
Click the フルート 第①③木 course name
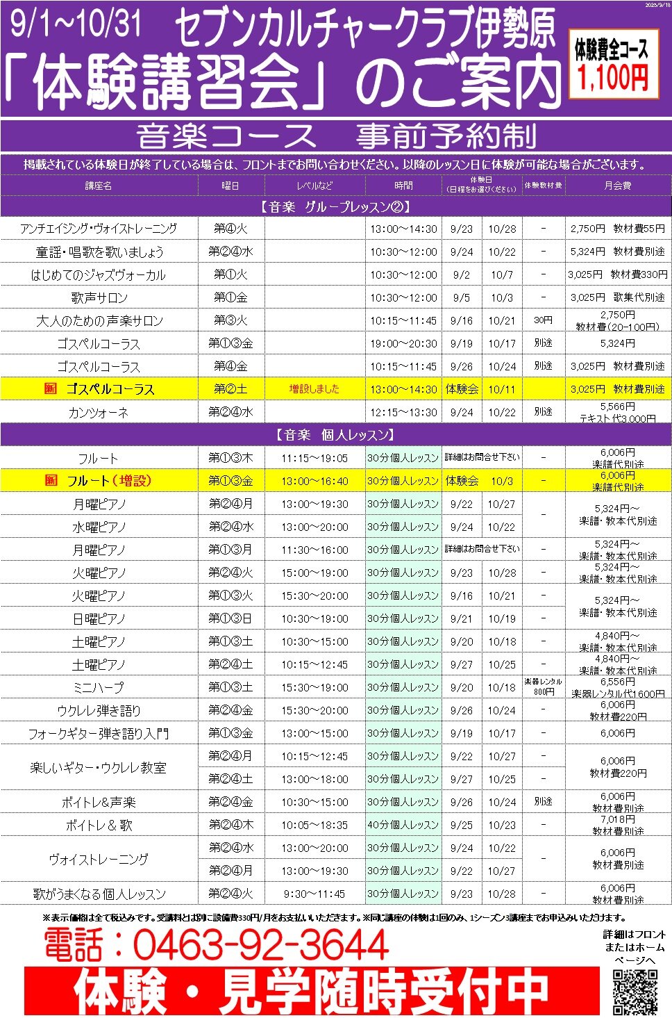point(99,458)
